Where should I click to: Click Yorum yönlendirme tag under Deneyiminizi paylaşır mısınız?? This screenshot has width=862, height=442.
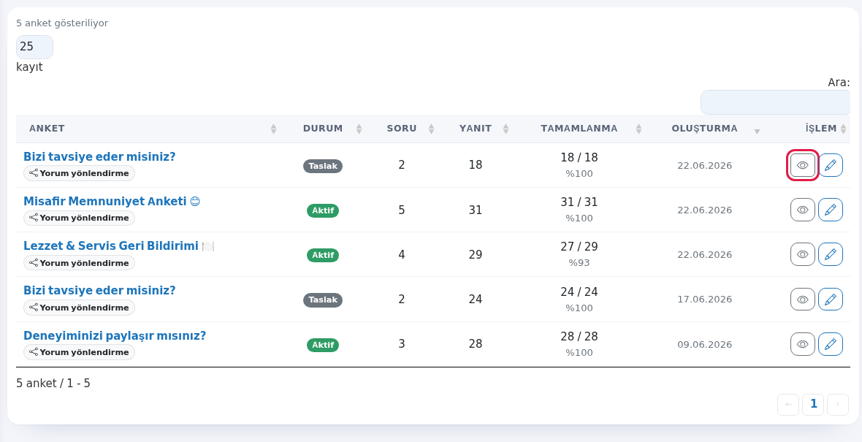click(x=79, y=352)
